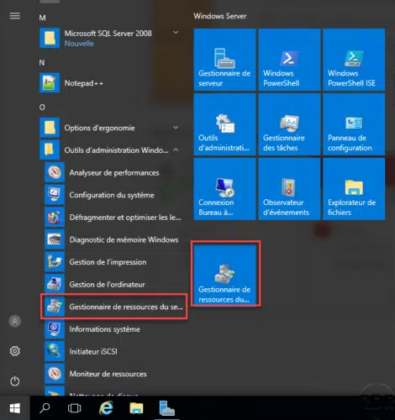Jump to the letter O section header
This screenshot has height=420, width=395.
(42, 108)
